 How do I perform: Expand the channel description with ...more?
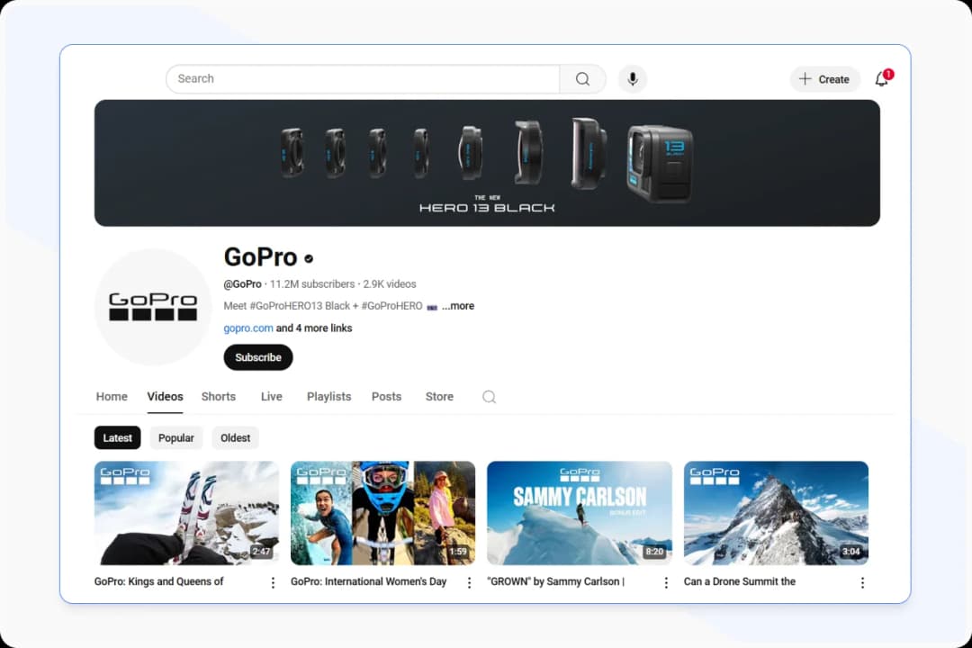tap(458, 305)
